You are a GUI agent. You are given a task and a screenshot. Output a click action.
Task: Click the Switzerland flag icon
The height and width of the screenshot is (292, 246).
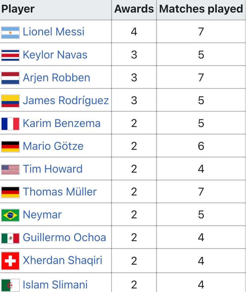click(x=10, y=261)
